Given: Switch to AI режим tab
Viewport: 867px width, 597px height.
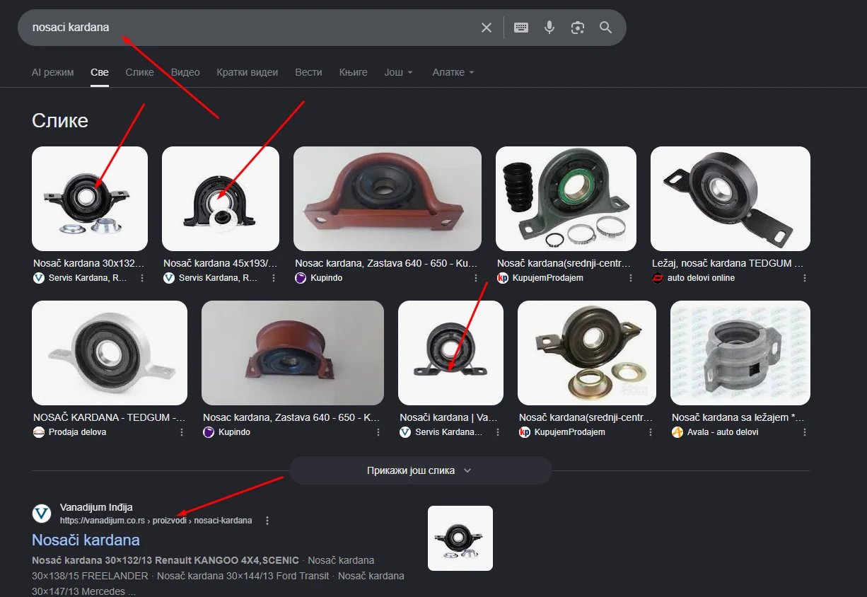Looking at the screenshot, I should 53,72.
